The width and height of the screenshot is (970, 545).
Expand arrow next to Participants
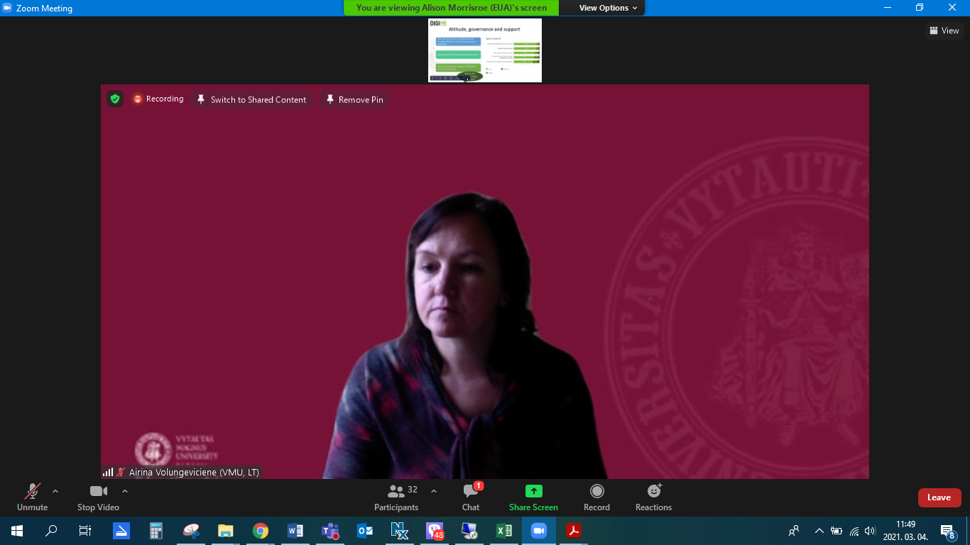pos(434,491)
